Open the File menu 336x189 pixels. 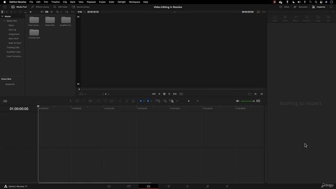click(31, 2)
